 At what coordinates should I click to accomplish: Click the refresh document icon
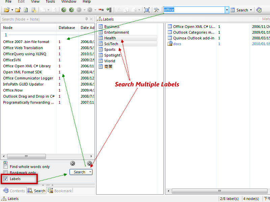26,10
